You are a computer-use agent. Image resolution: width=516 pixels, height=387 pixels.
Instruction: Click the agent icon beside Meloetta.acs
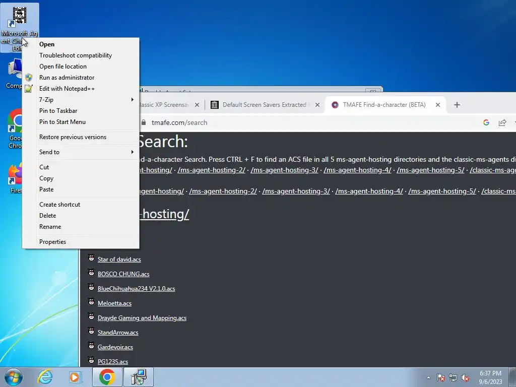[92, 302]
